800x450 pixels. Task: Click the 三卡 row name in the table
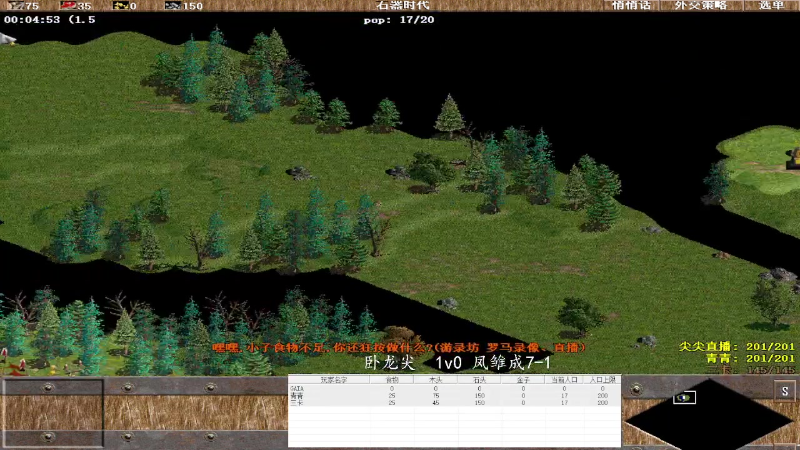coord(297,403)
